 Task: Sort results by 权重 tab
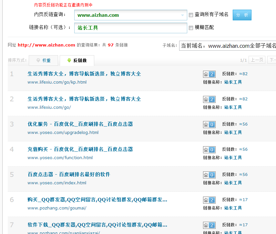pos(44,61)
